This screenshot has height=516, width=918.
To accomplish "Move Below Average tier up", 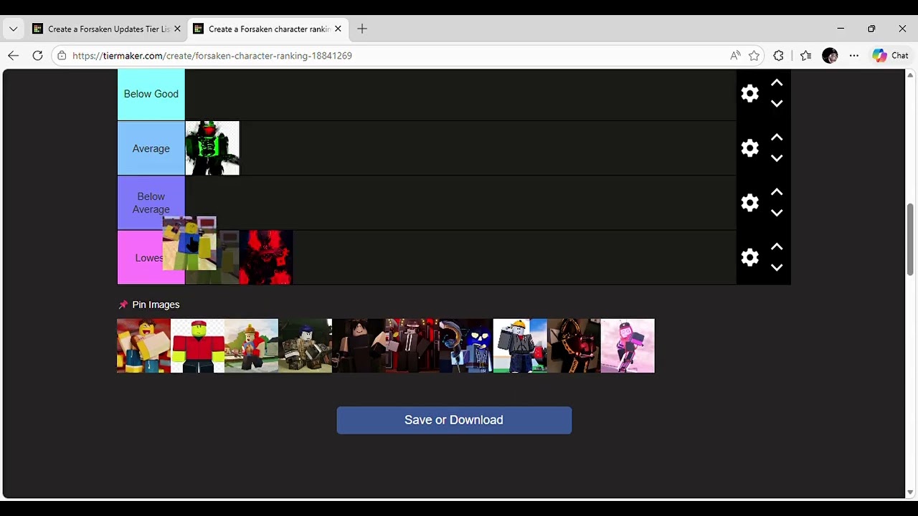I will pos(777,192).
